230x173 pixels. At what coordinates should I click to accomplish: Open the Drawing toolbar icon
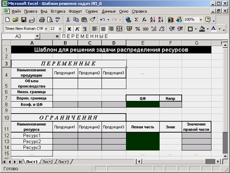tap(179, 19)
